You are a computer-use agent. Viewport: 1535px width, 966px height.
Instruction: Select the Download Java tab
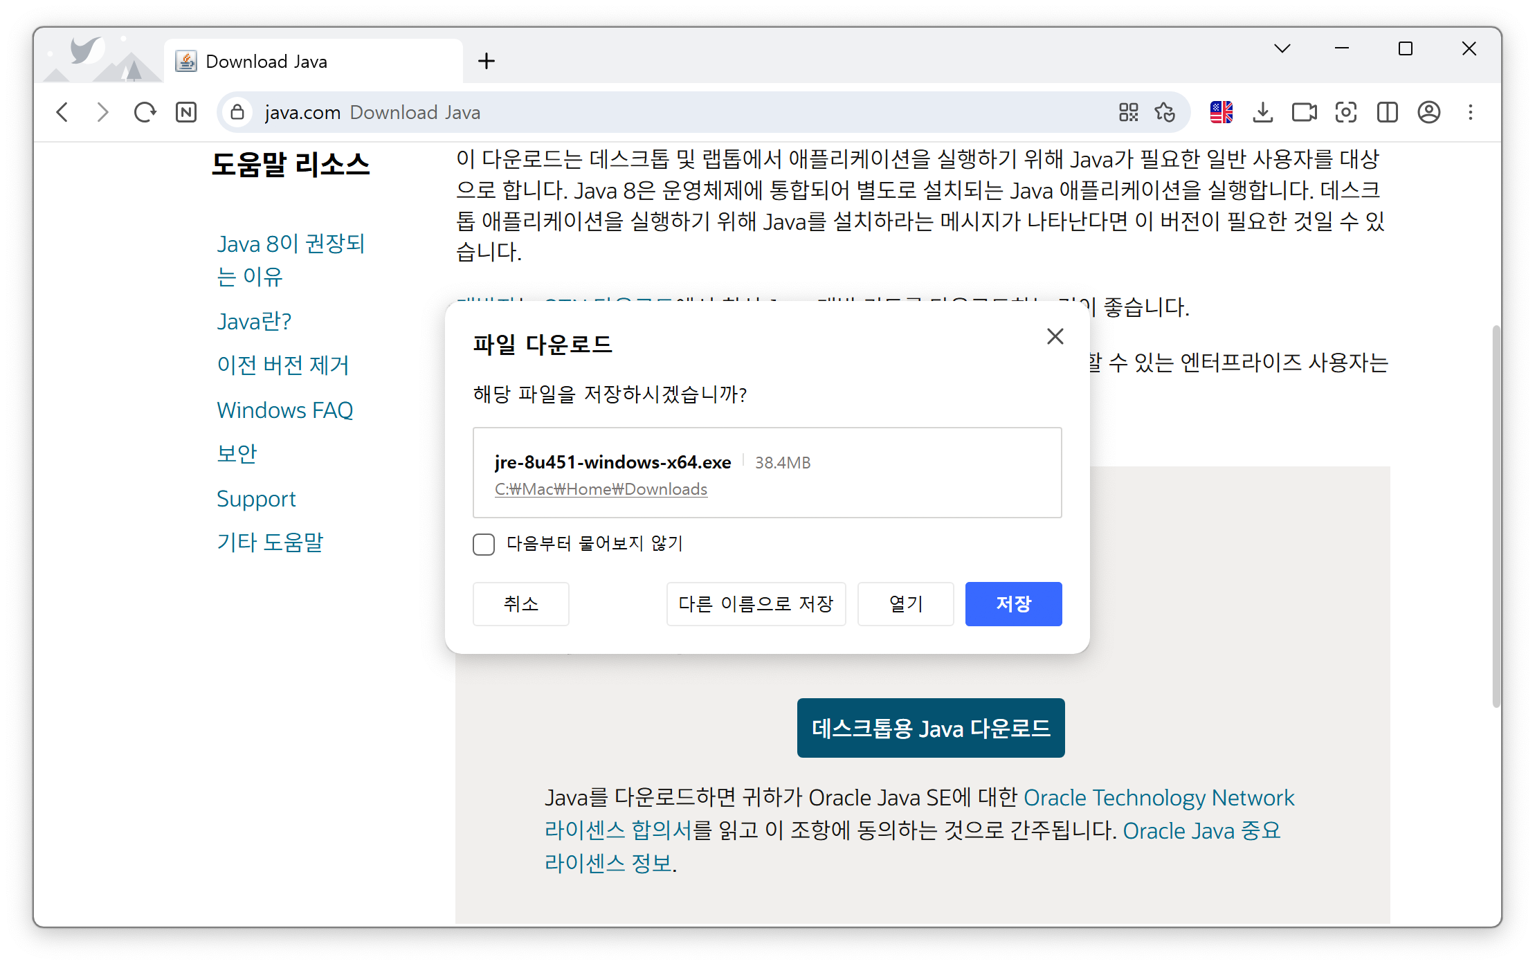pyautogui.click(x=313, y=61)
